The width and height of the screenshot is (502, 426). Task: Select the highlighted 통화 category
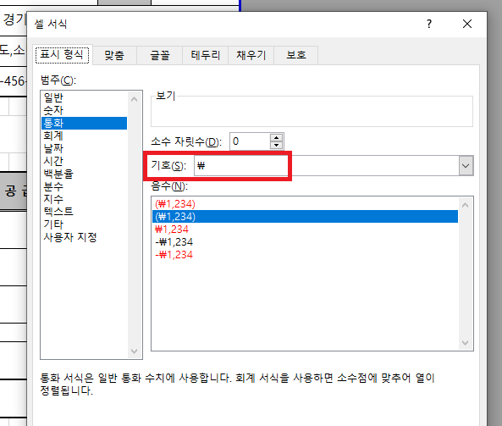(85, 123)
